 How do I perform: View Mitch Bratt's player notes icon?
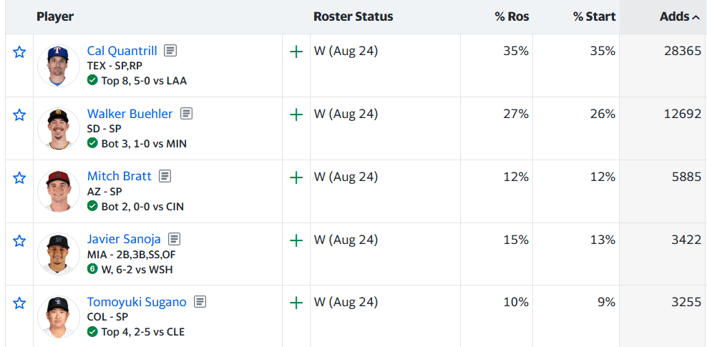tap(165, 176)
